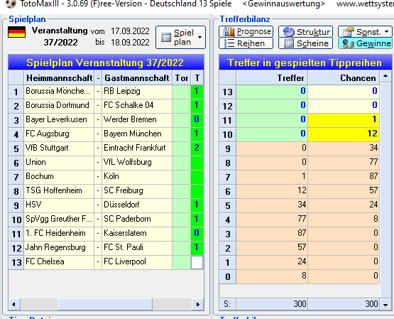Click the Reihen list icon
The image size is (394, 319).
(x=229, y=43)
